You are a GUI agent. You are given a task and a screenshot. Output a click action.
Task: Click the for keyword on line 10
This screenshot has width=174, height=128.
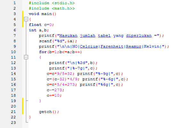43,52
